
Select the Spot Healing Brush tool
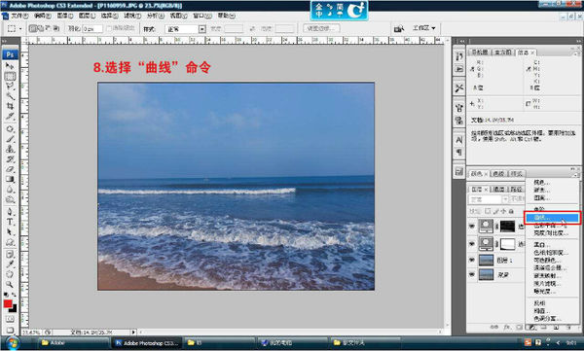pyautogui.click(x=10, y=128)
